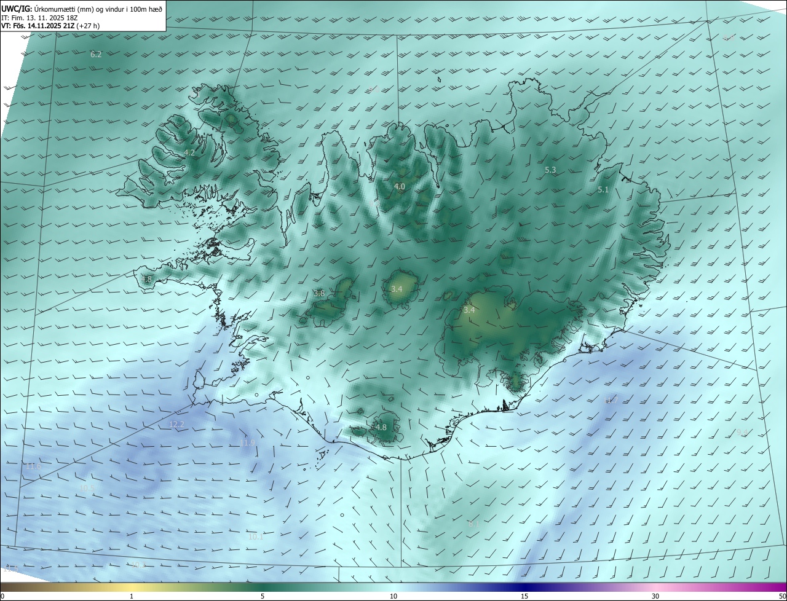
Task: Click the 11.6 value in the southwest sea
Action: [x=34, y=466]
